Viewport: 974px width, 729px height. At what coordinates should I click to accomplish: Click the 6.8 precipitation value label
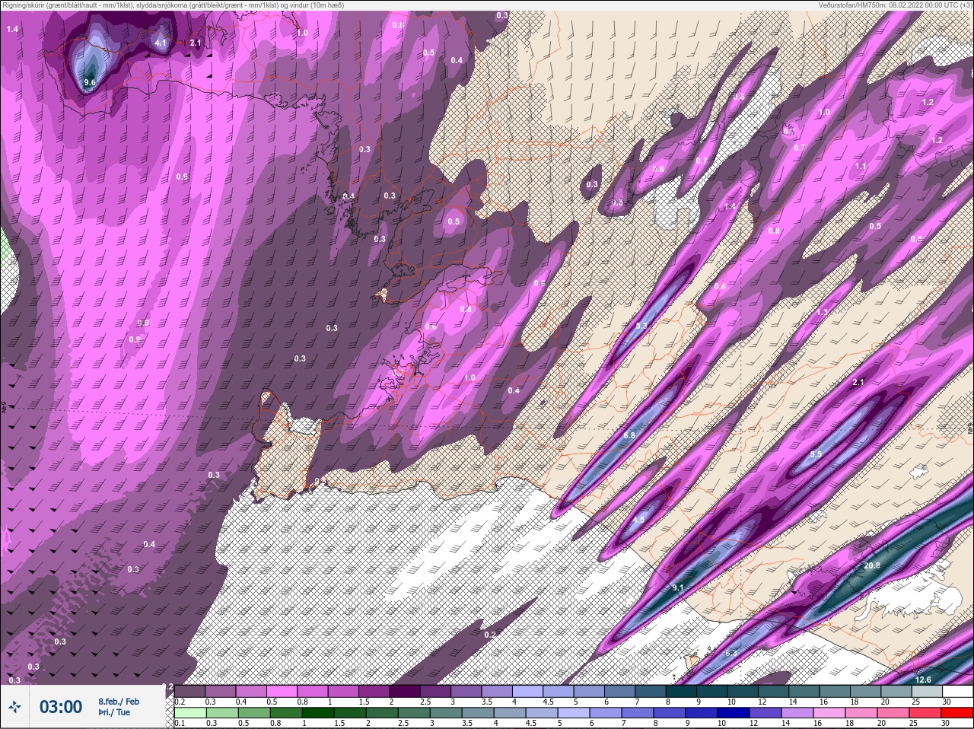click(x=629, y=435)
